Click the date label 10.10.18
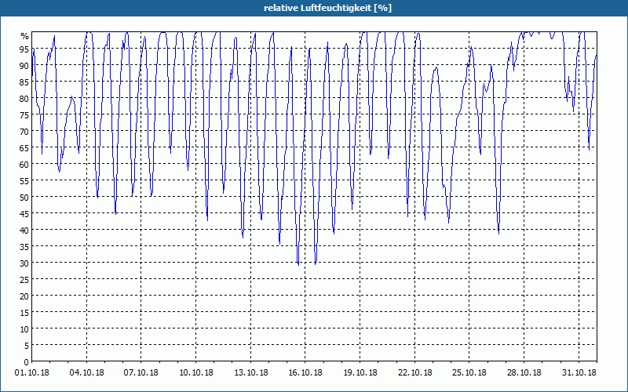 (x=195, y=373)
